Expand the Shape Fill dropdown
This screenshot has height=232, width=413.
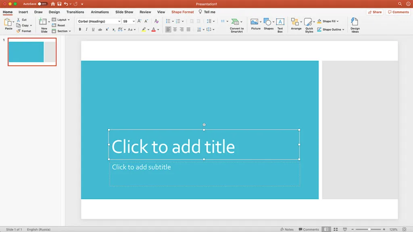coord(338,21)
